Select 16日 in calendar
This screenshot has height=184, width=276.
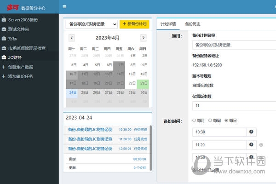tap(144, 74)
